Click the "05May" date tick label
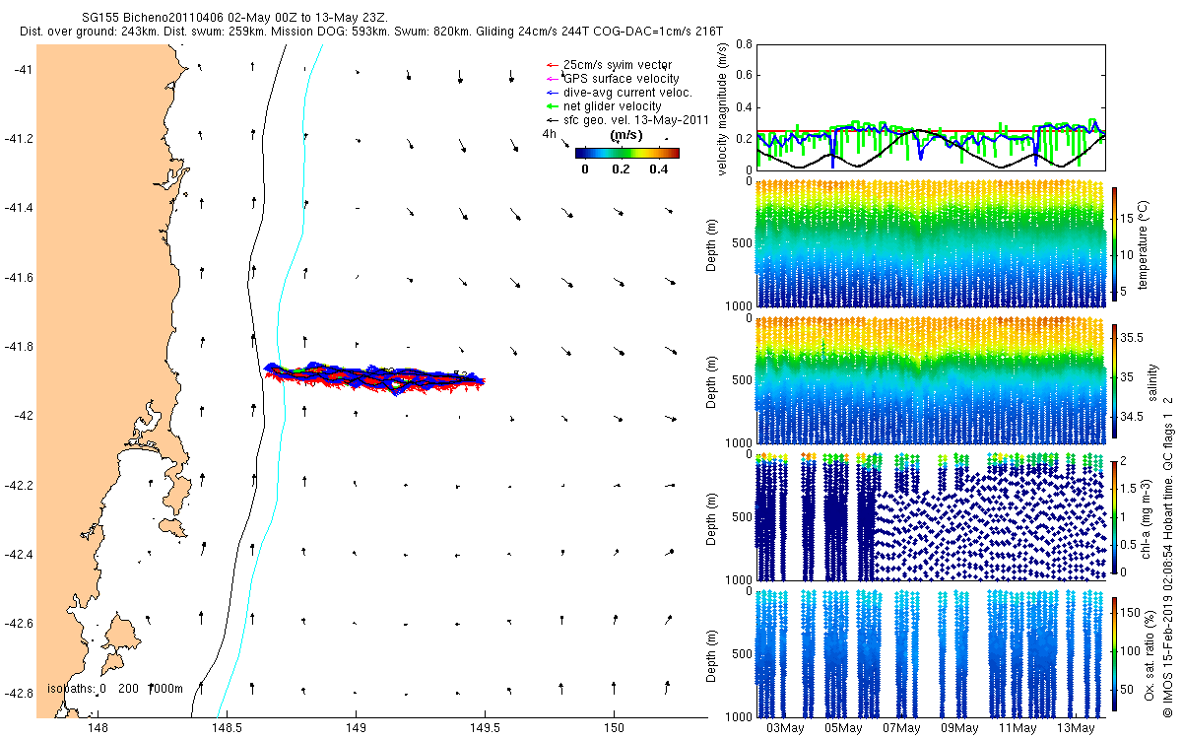Screen dimensions: 1182x739 [843, 728]
